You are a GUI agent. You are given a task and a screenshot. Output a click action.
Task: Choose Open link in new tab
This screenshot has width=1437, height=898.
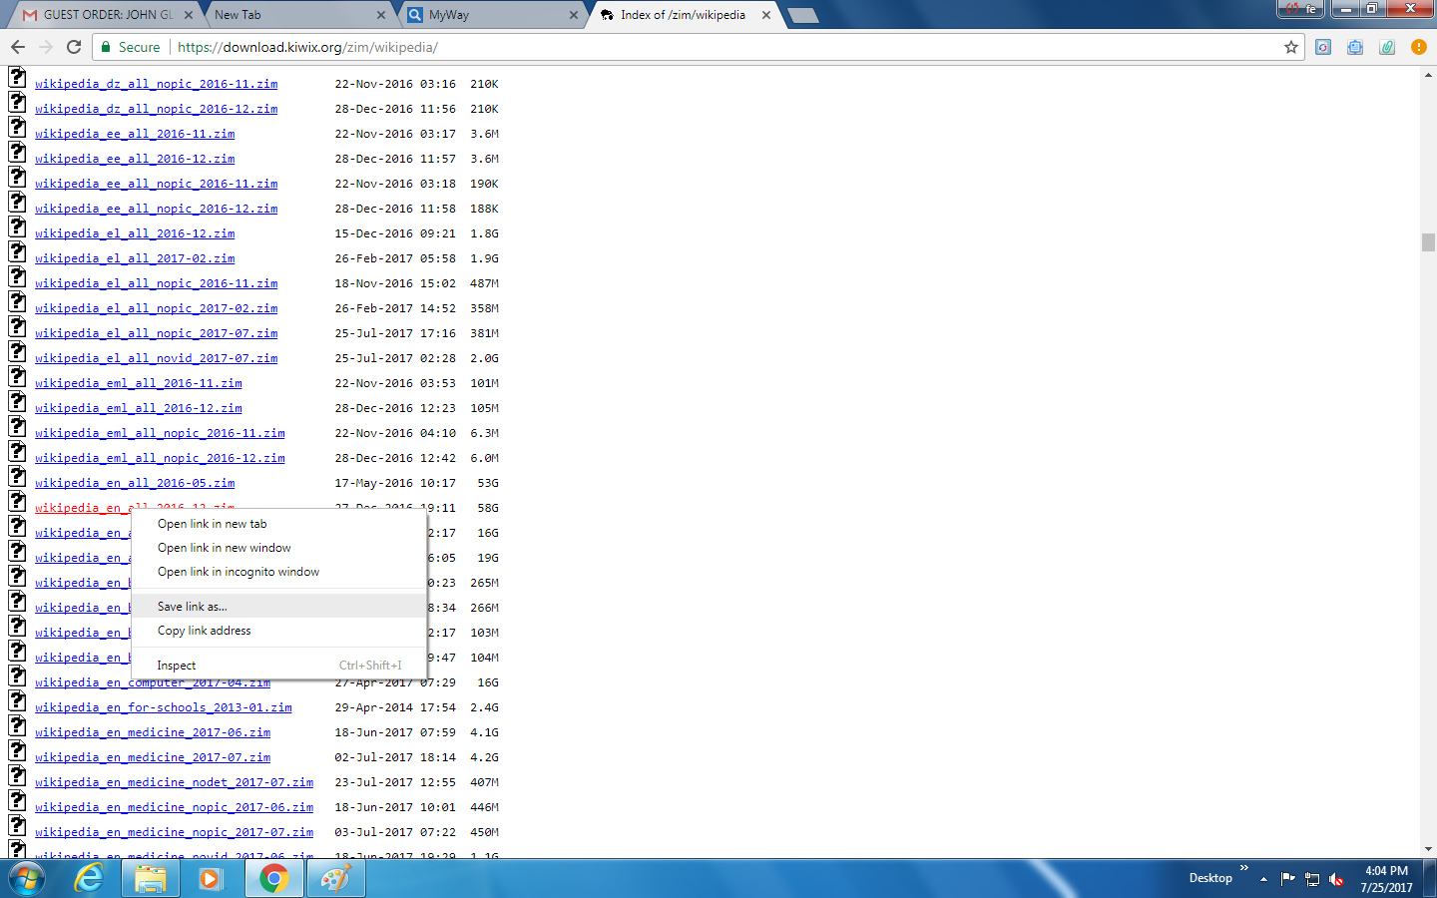pos(279,524)
